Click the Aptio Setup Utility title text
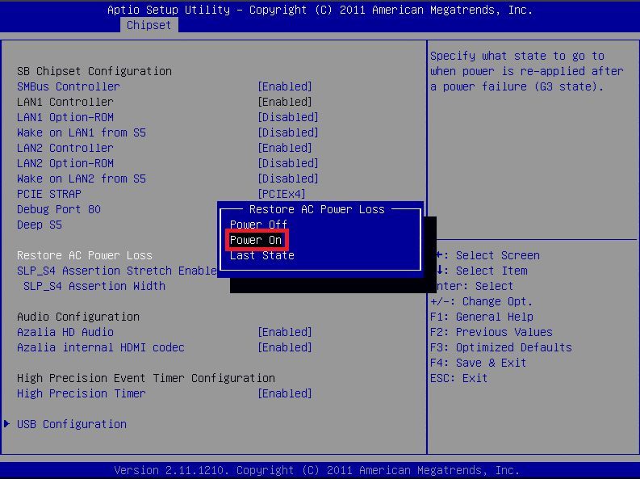640x479 pixels. (x=320, y=10)
